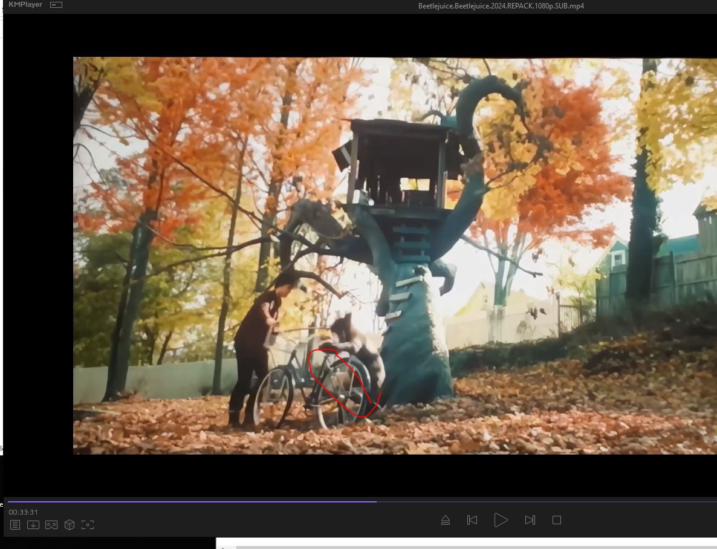Click the 00:33:31 elapsed time display
This screenshot has width=717, height=549.
click(23, 512)
